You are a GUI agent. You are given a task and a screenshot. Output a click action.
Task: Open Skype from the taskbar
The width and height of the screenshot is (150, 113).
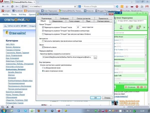[25, 111]
